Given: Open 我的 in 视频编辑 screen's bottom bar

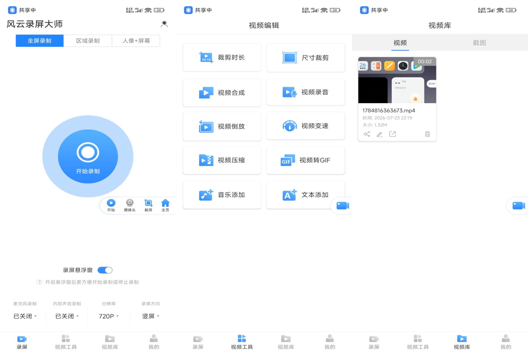Looking at the screenshot, I should [330, 342].
